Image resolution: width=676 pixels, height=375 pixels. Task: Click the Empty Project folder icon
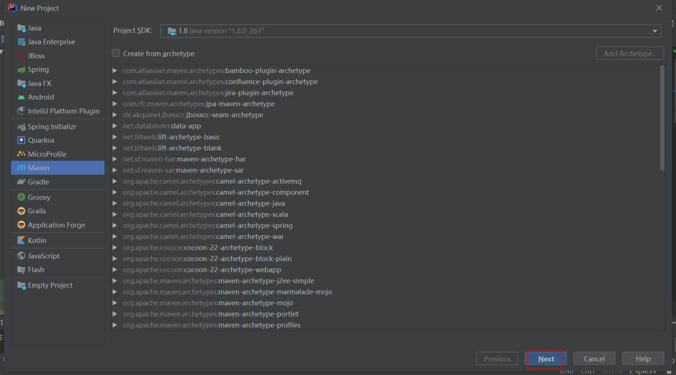click(21, 285)
